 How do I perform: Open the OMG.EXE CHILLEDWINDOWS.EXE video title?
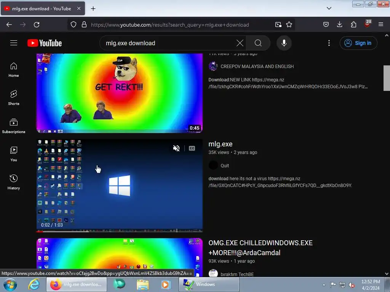pos(261,248)
